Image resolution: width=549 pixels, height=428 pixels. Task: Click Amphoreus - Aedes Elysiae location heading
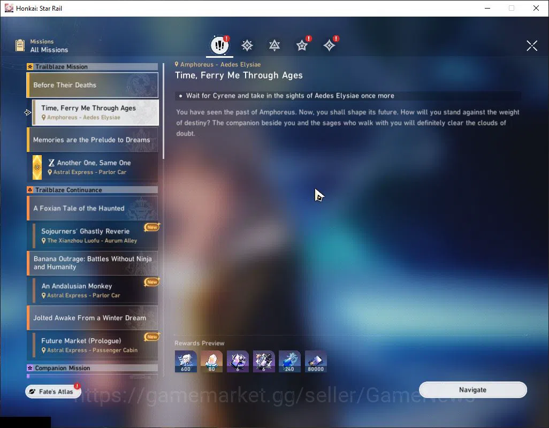pyautogui.click(x=220, y=64)
